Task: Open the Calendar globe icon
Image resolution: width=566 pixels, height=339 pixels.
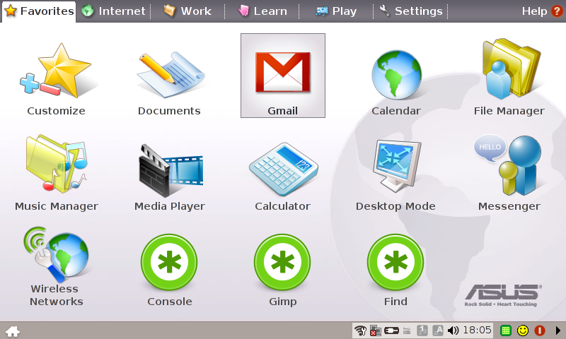Action: coord(396,75)
